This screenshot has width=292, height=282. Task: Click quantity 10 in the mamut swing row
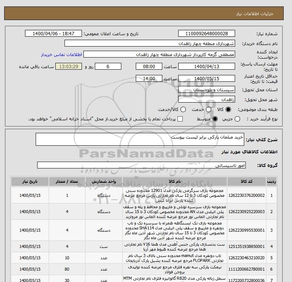pos(67,258)
